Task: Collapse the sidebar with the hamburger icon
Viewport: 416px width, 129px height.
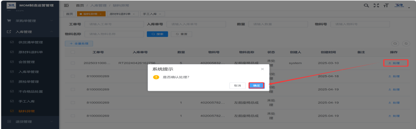Action: tap(66, 5)
